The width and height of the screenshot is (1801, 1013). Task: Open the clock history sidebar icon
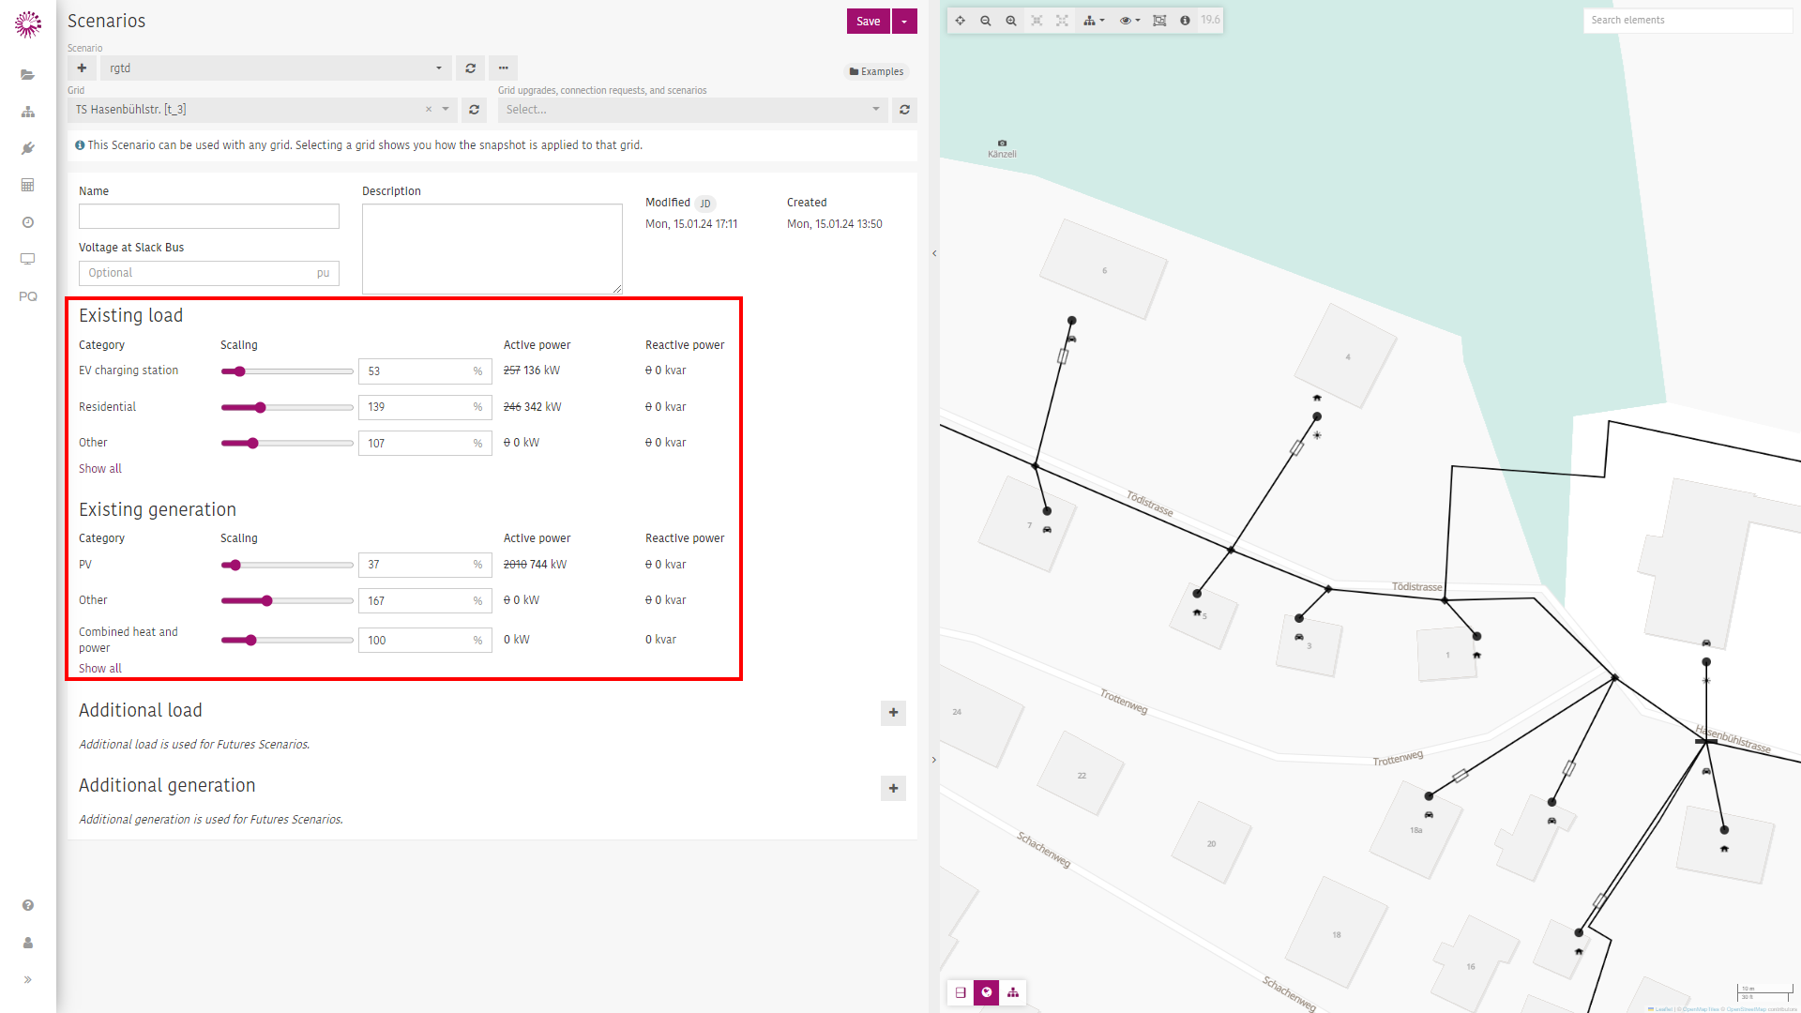pos(28,222)
